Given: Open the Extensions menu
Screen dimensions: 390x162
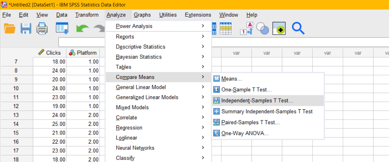Looking at the screenshot, I should pyautogui.click(x=198, y=15).
